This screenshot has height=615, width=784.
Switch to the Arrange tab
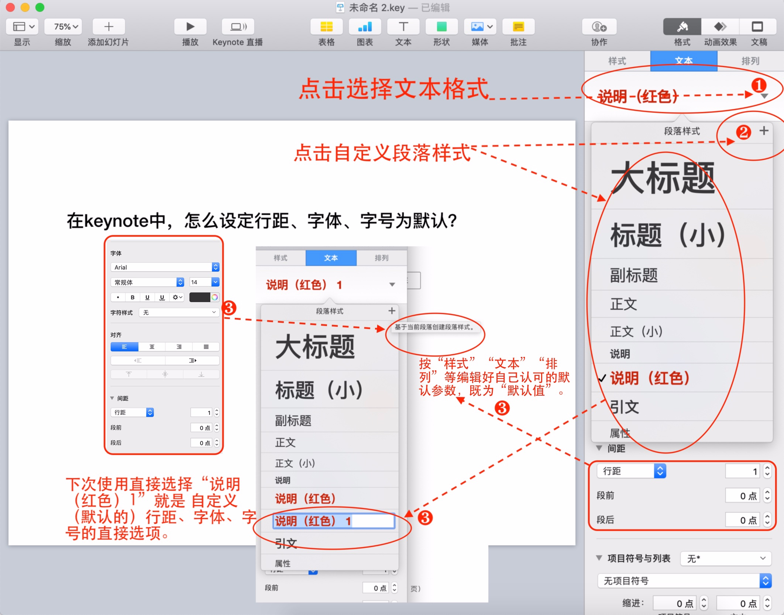(x=750, y=61)
